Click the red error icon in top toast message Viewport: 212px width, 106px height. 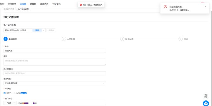coord(81,5)
